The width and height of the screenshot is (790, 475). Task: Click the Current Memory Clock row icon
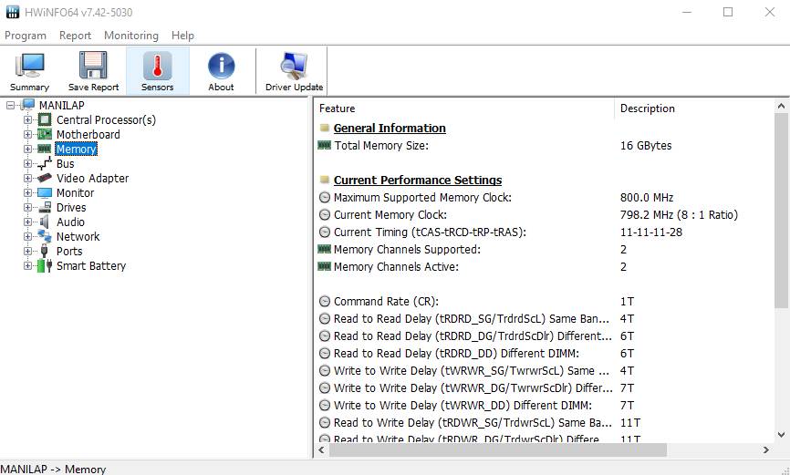(325, 214)
